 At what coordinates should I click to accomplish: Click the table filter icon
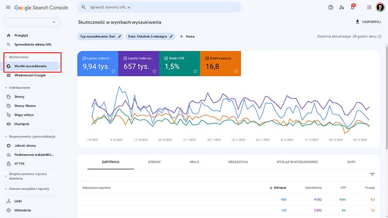(x=372, y=174)
